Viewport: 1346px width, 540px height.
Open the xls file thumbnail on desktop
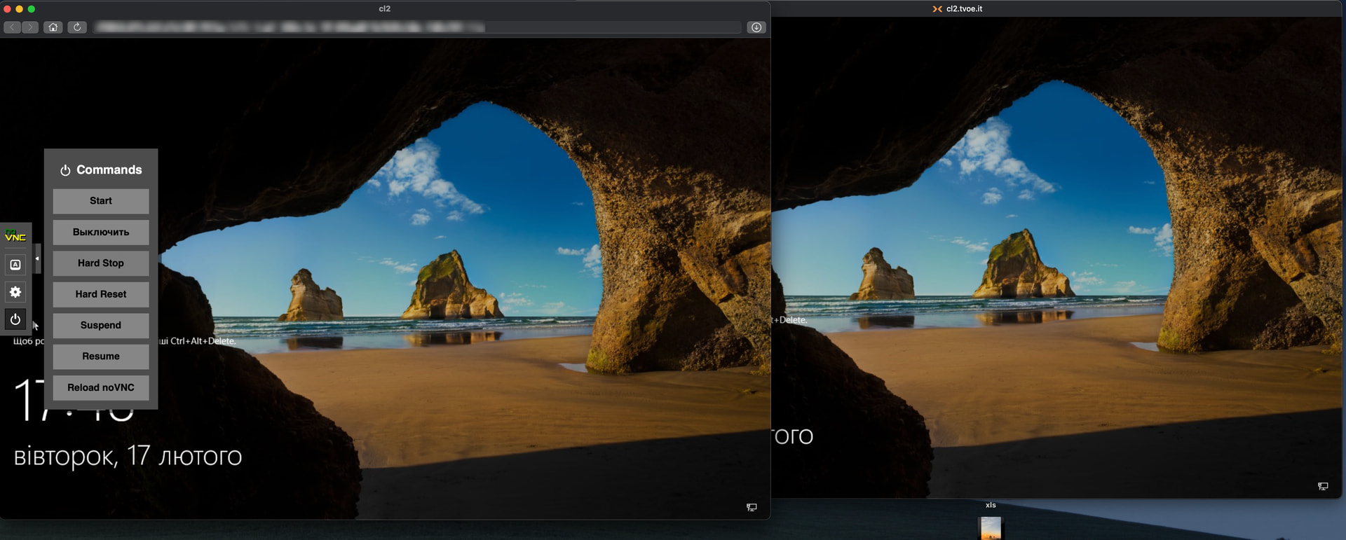(x=991, y=527)
